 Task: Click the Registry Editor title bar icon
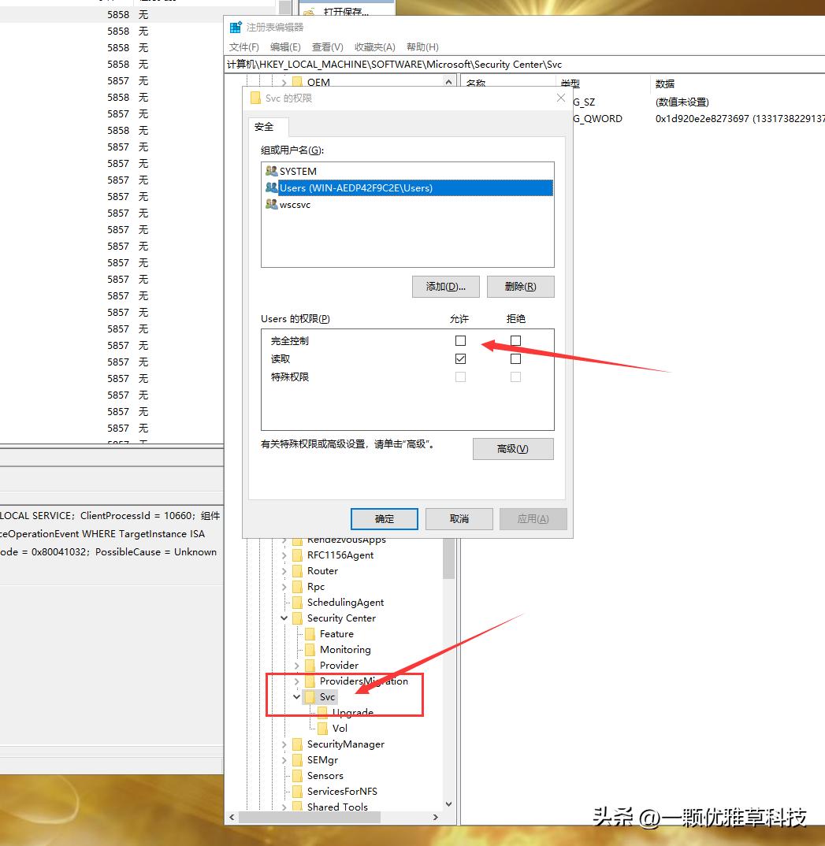tap(236, 26)
